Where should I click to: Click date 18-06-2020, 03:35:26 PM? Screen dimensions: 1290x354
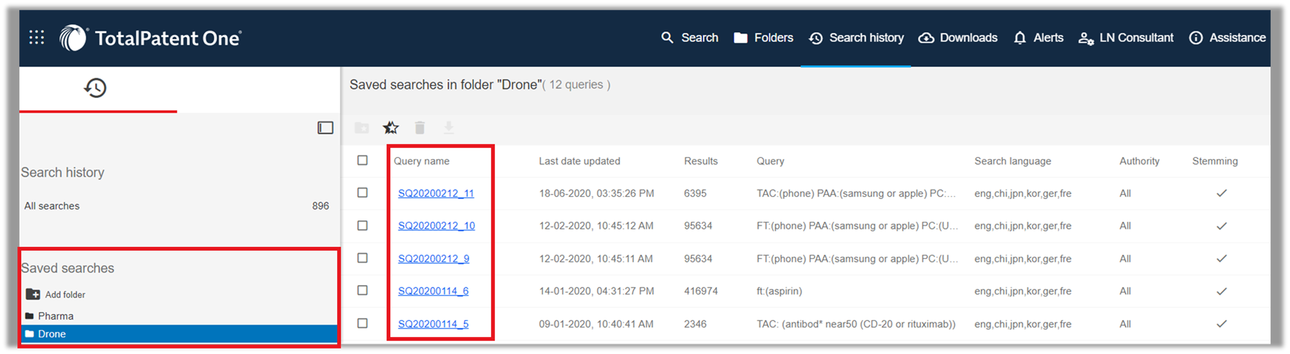click(x=597, y=193)
